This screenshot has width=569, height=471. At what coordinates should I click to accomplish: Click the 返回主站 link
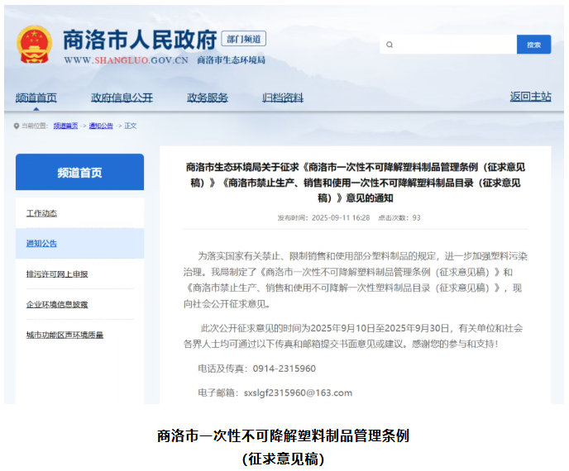point(530,97)
